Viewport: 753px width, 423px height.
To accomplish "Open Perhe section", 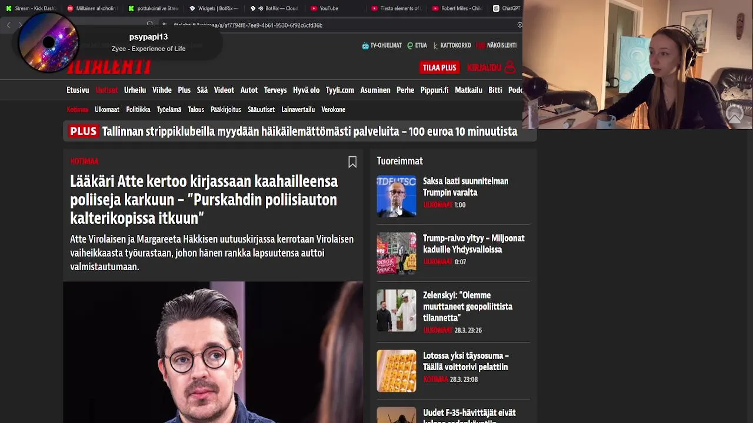I will 405,90.
